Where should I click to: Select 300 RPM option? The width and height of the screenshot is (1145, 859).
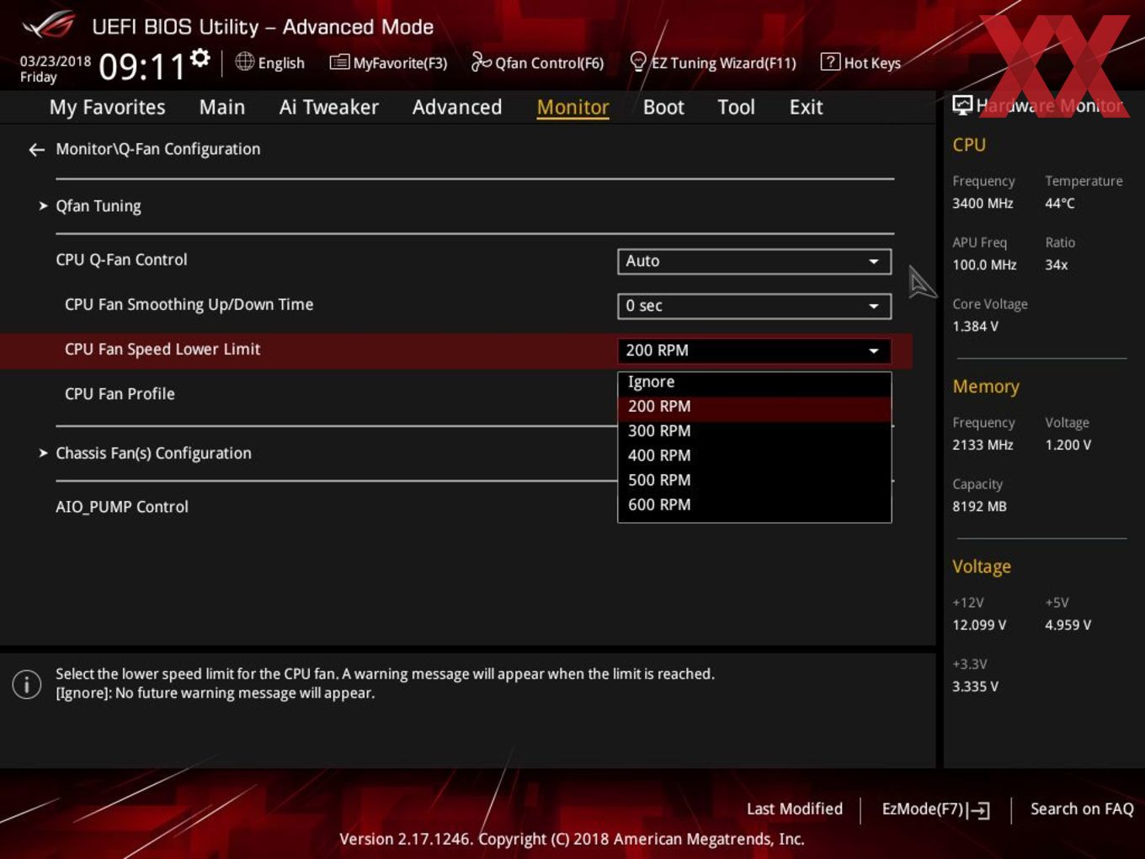(x=754, y=430)
